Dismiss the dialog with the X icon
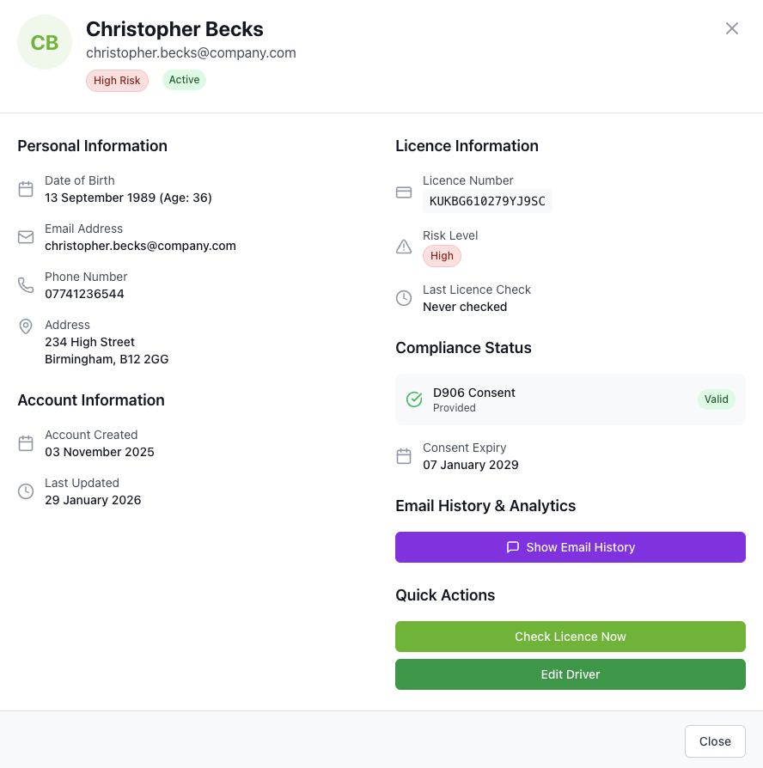The width and height of the screenshot is (763, 768). tap(732, 28)
